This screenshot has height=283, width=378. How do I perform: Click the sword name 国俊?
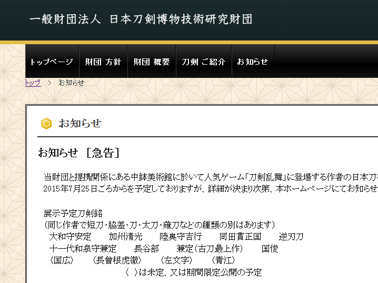(x=270, y=249)
